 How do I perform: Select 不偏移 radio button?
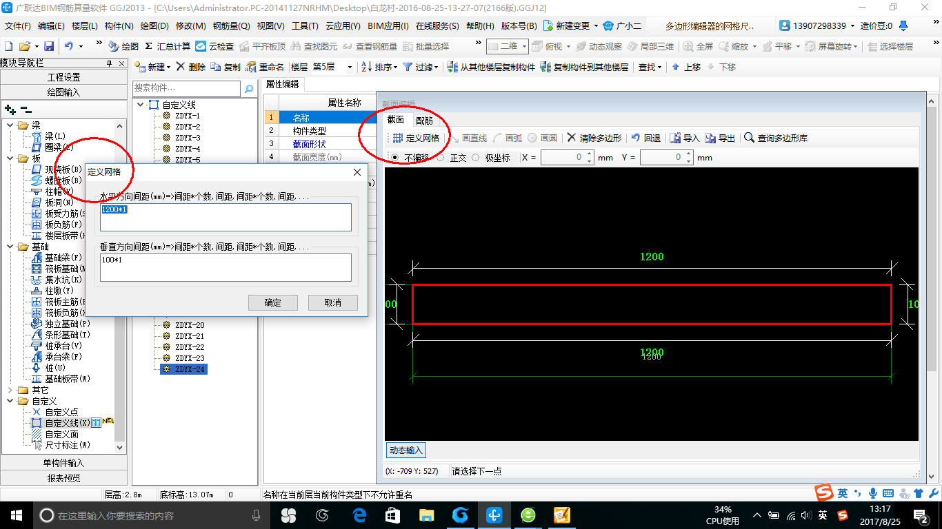[394, 158]
